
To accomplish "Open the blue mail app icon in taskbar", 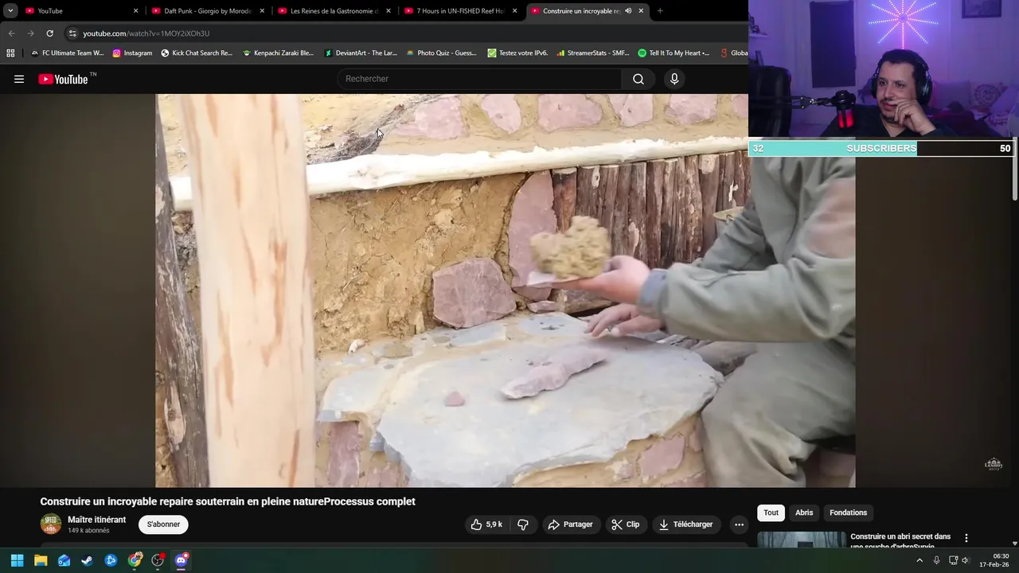I will point(64,560).
